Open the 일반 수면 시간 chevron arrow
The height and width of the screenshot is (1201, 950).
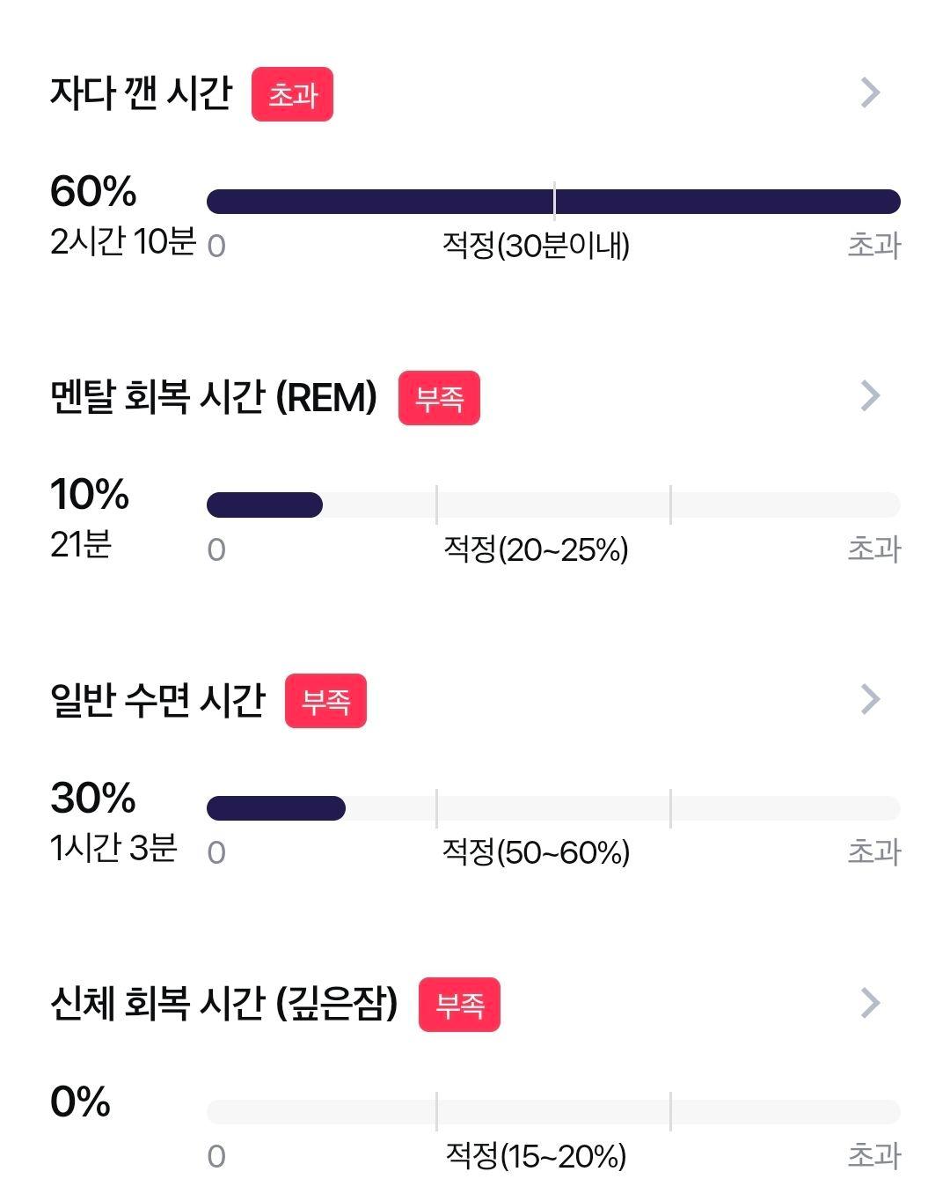[870, 699]
